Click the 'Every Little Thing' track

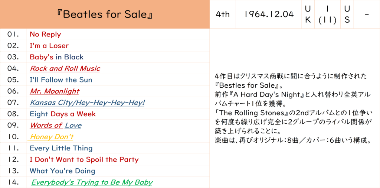pos(61,148)
